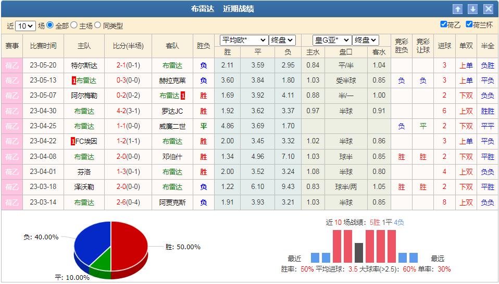Open team link 芬洛
The width and height of the screenshot is (499, 284).
[84, 172]
